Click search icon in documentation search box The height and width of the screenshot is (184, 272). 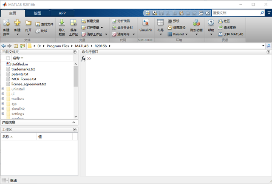pos(262,13)
